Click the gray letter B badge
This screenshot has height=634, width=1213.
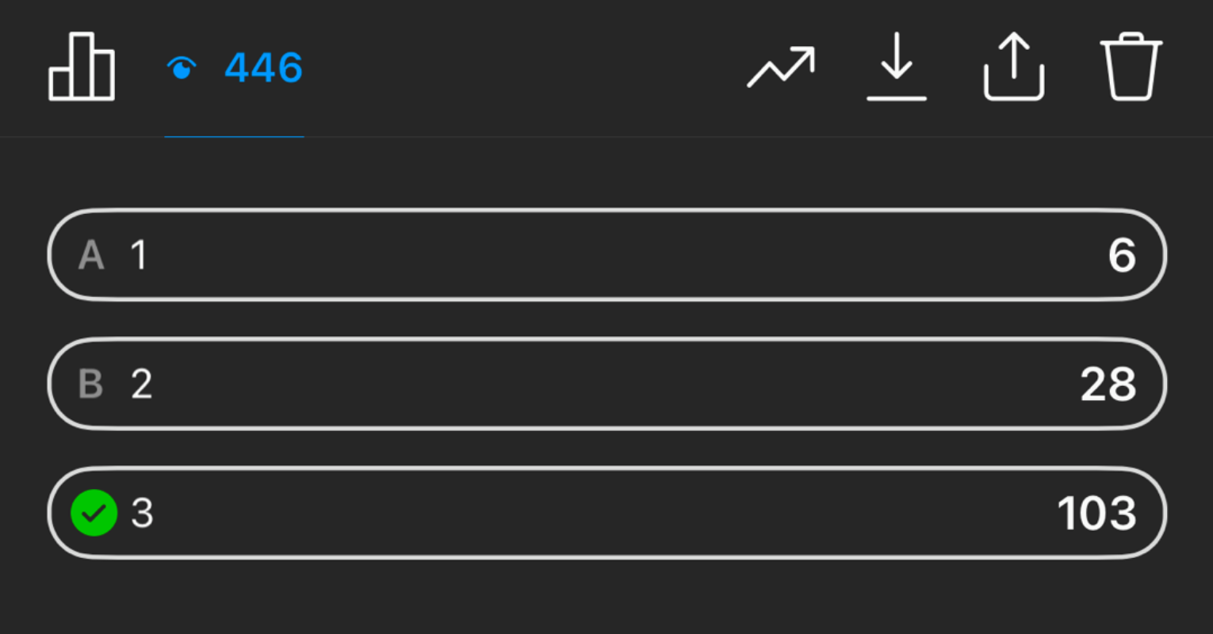91,384
